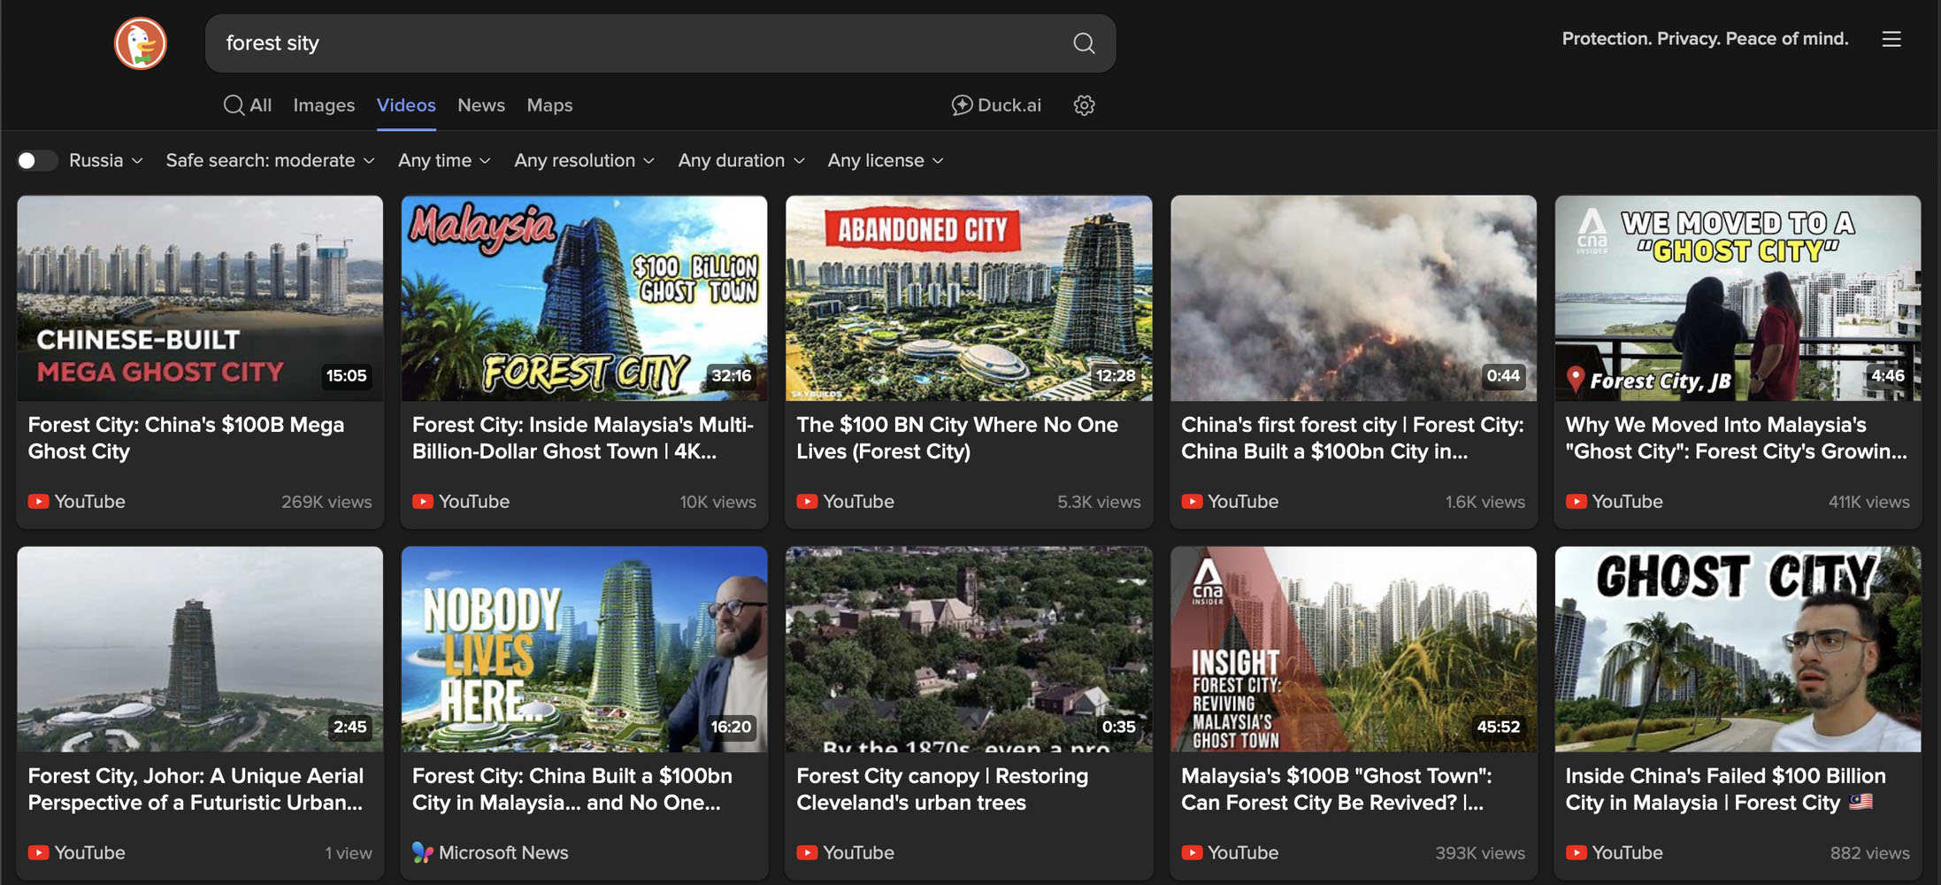This screenshot has width=1941, height=885.
Task: Switch to the Images tab
Action: coord(324,105)
